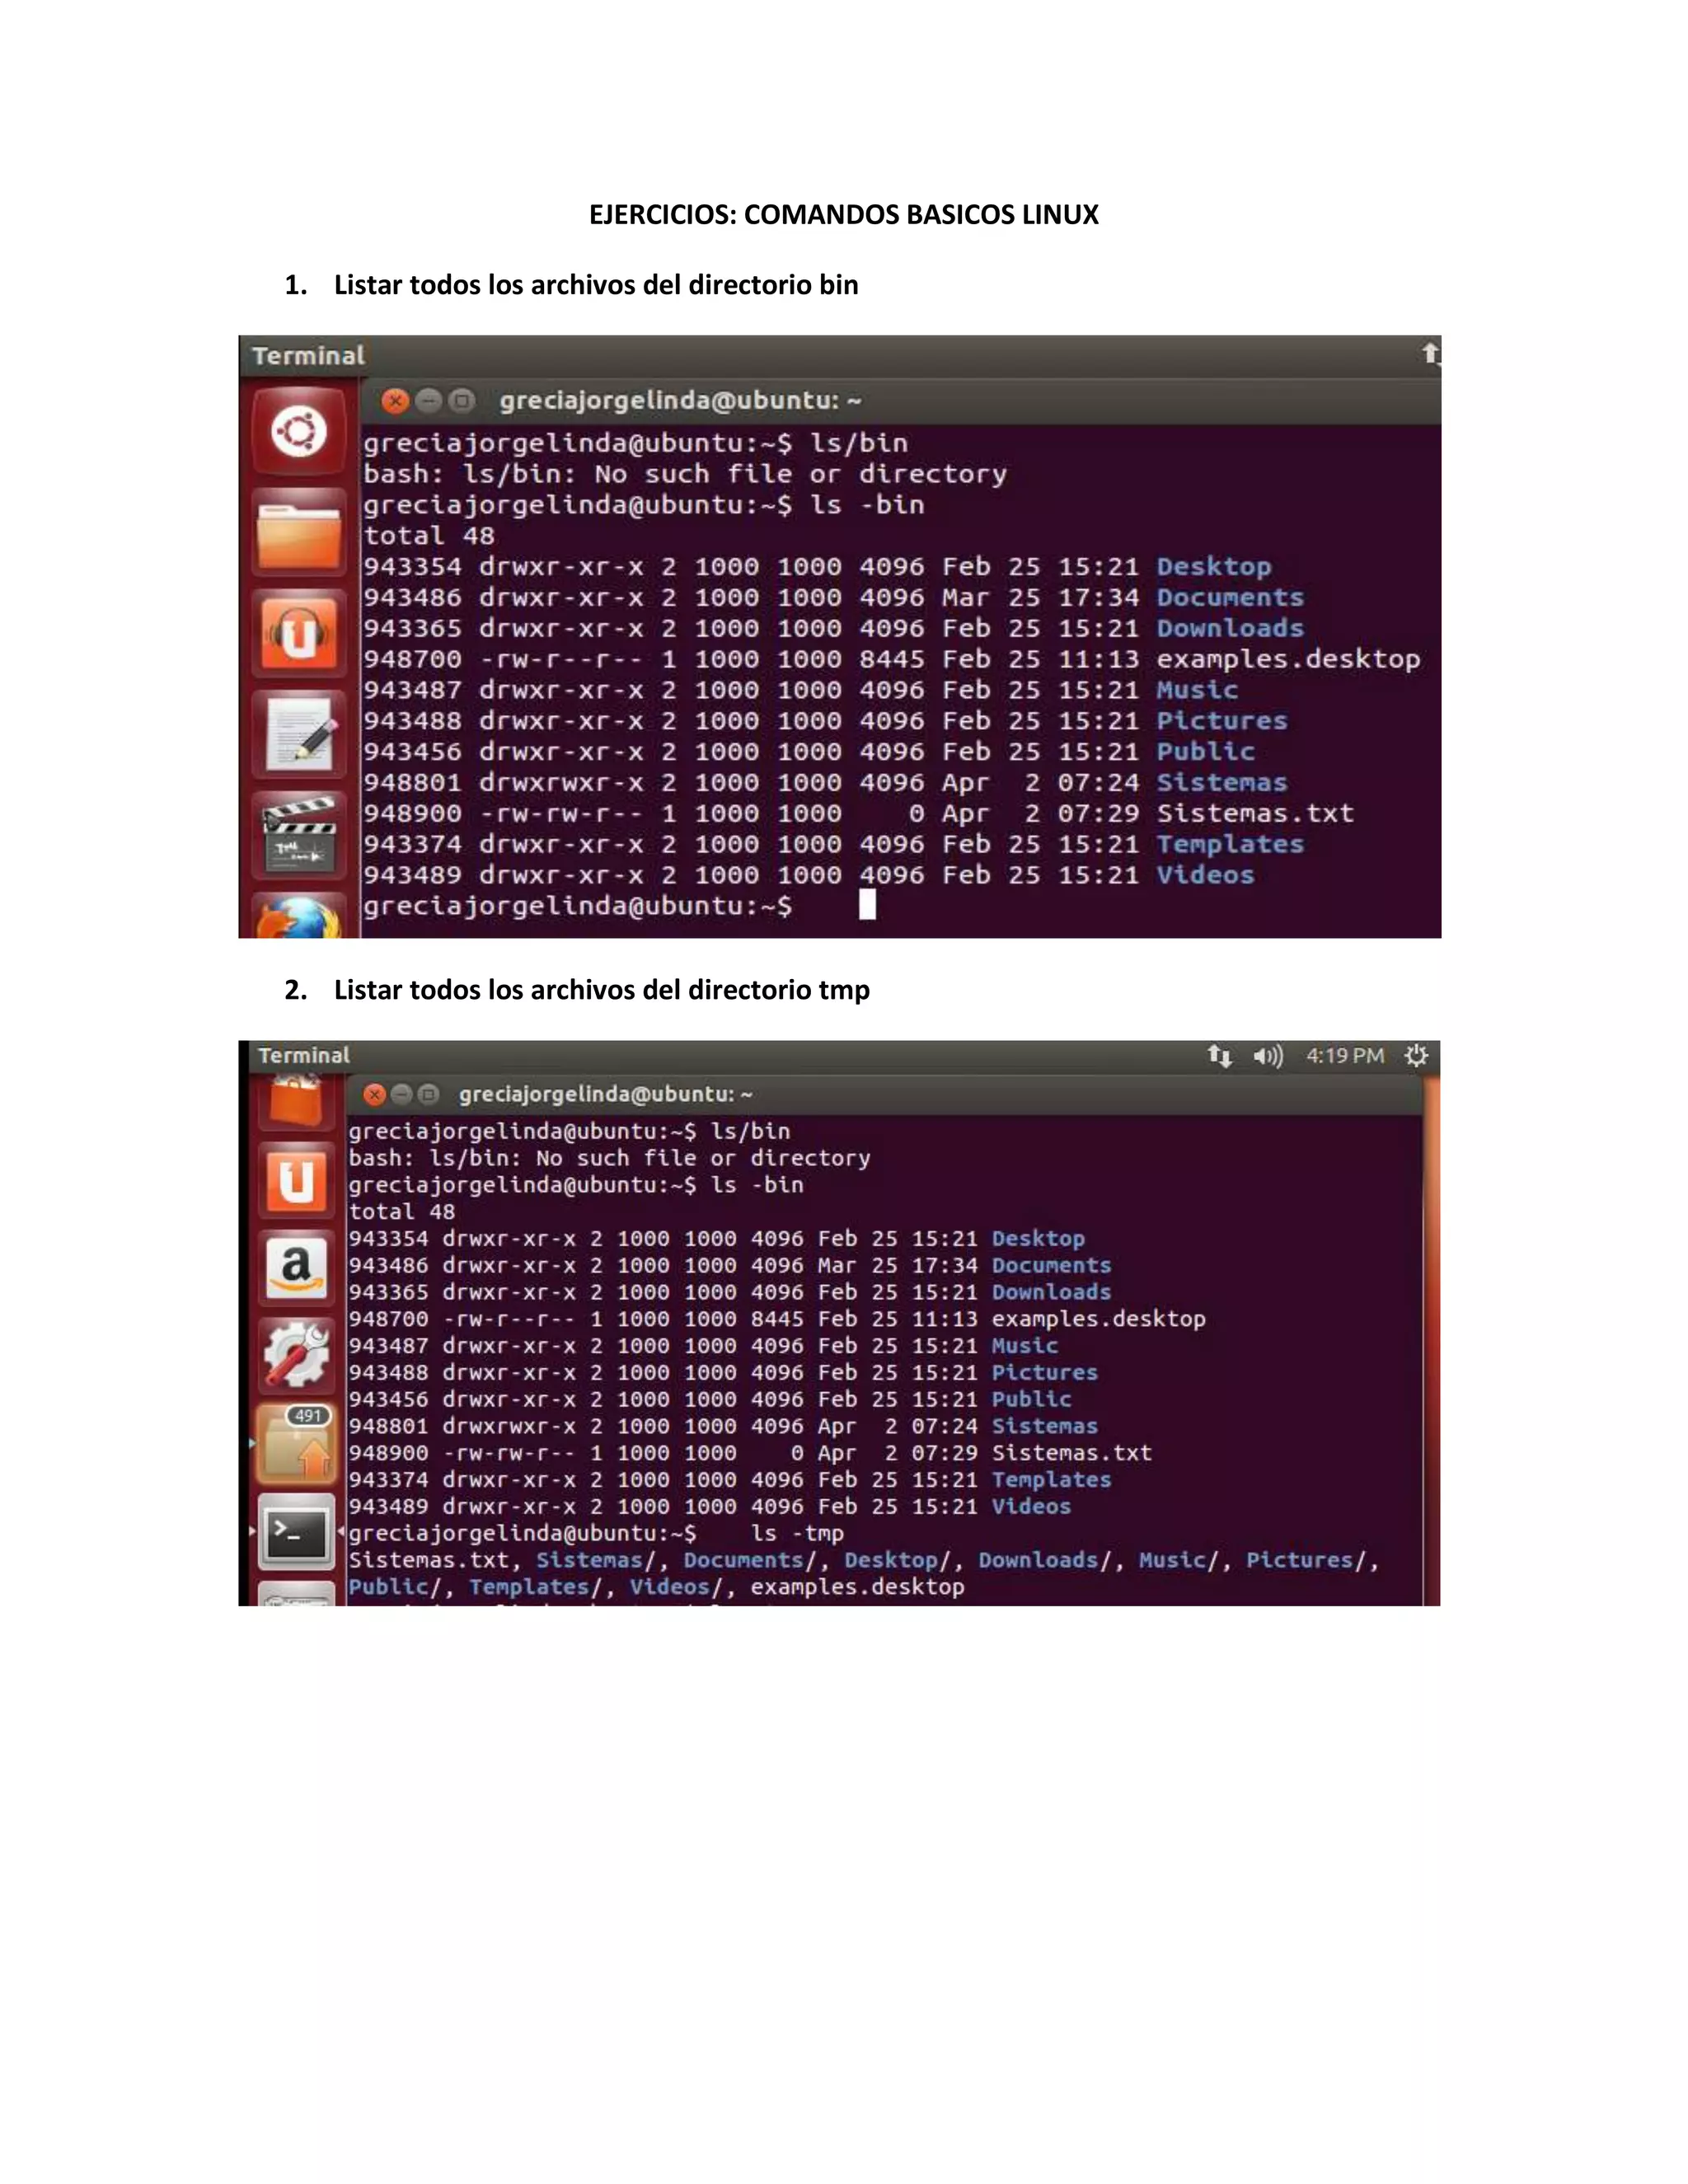The height and width of the screenshot is (2184, 1688).
Task: Maximize the upper terminal window
Action: click(461, 401)
